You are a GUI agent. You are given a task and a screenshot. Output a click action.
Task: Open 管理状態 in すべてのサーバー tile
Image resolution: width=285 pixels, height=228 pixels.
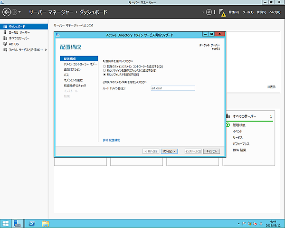tap(239, 125)
